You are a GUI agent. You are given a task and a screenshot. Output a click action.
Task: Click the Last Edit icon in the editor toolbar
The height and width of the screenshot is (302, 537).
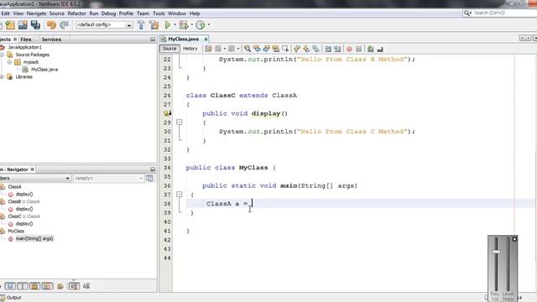tap(209, 49)
